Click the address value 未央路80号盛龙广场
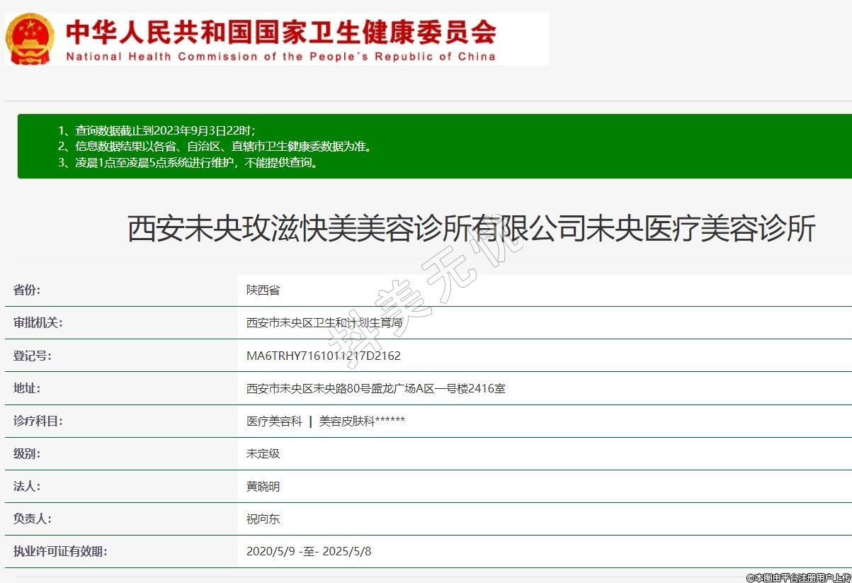The width and height of the screenshot is (852, 583). (375, 388)
